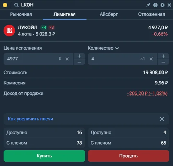
Task: Increase execution price with plus
Action: pyautogui.click(x=79, y=56)
